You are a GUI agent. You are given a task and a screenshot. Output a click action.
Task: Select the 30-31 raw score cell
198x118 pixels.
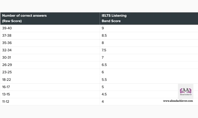pyautogui.click(x=50, y=58)
